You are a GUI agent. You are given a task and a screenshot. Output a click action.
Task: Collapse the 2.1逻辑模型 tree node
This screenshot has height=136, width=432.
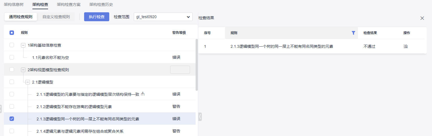(28, 82)
